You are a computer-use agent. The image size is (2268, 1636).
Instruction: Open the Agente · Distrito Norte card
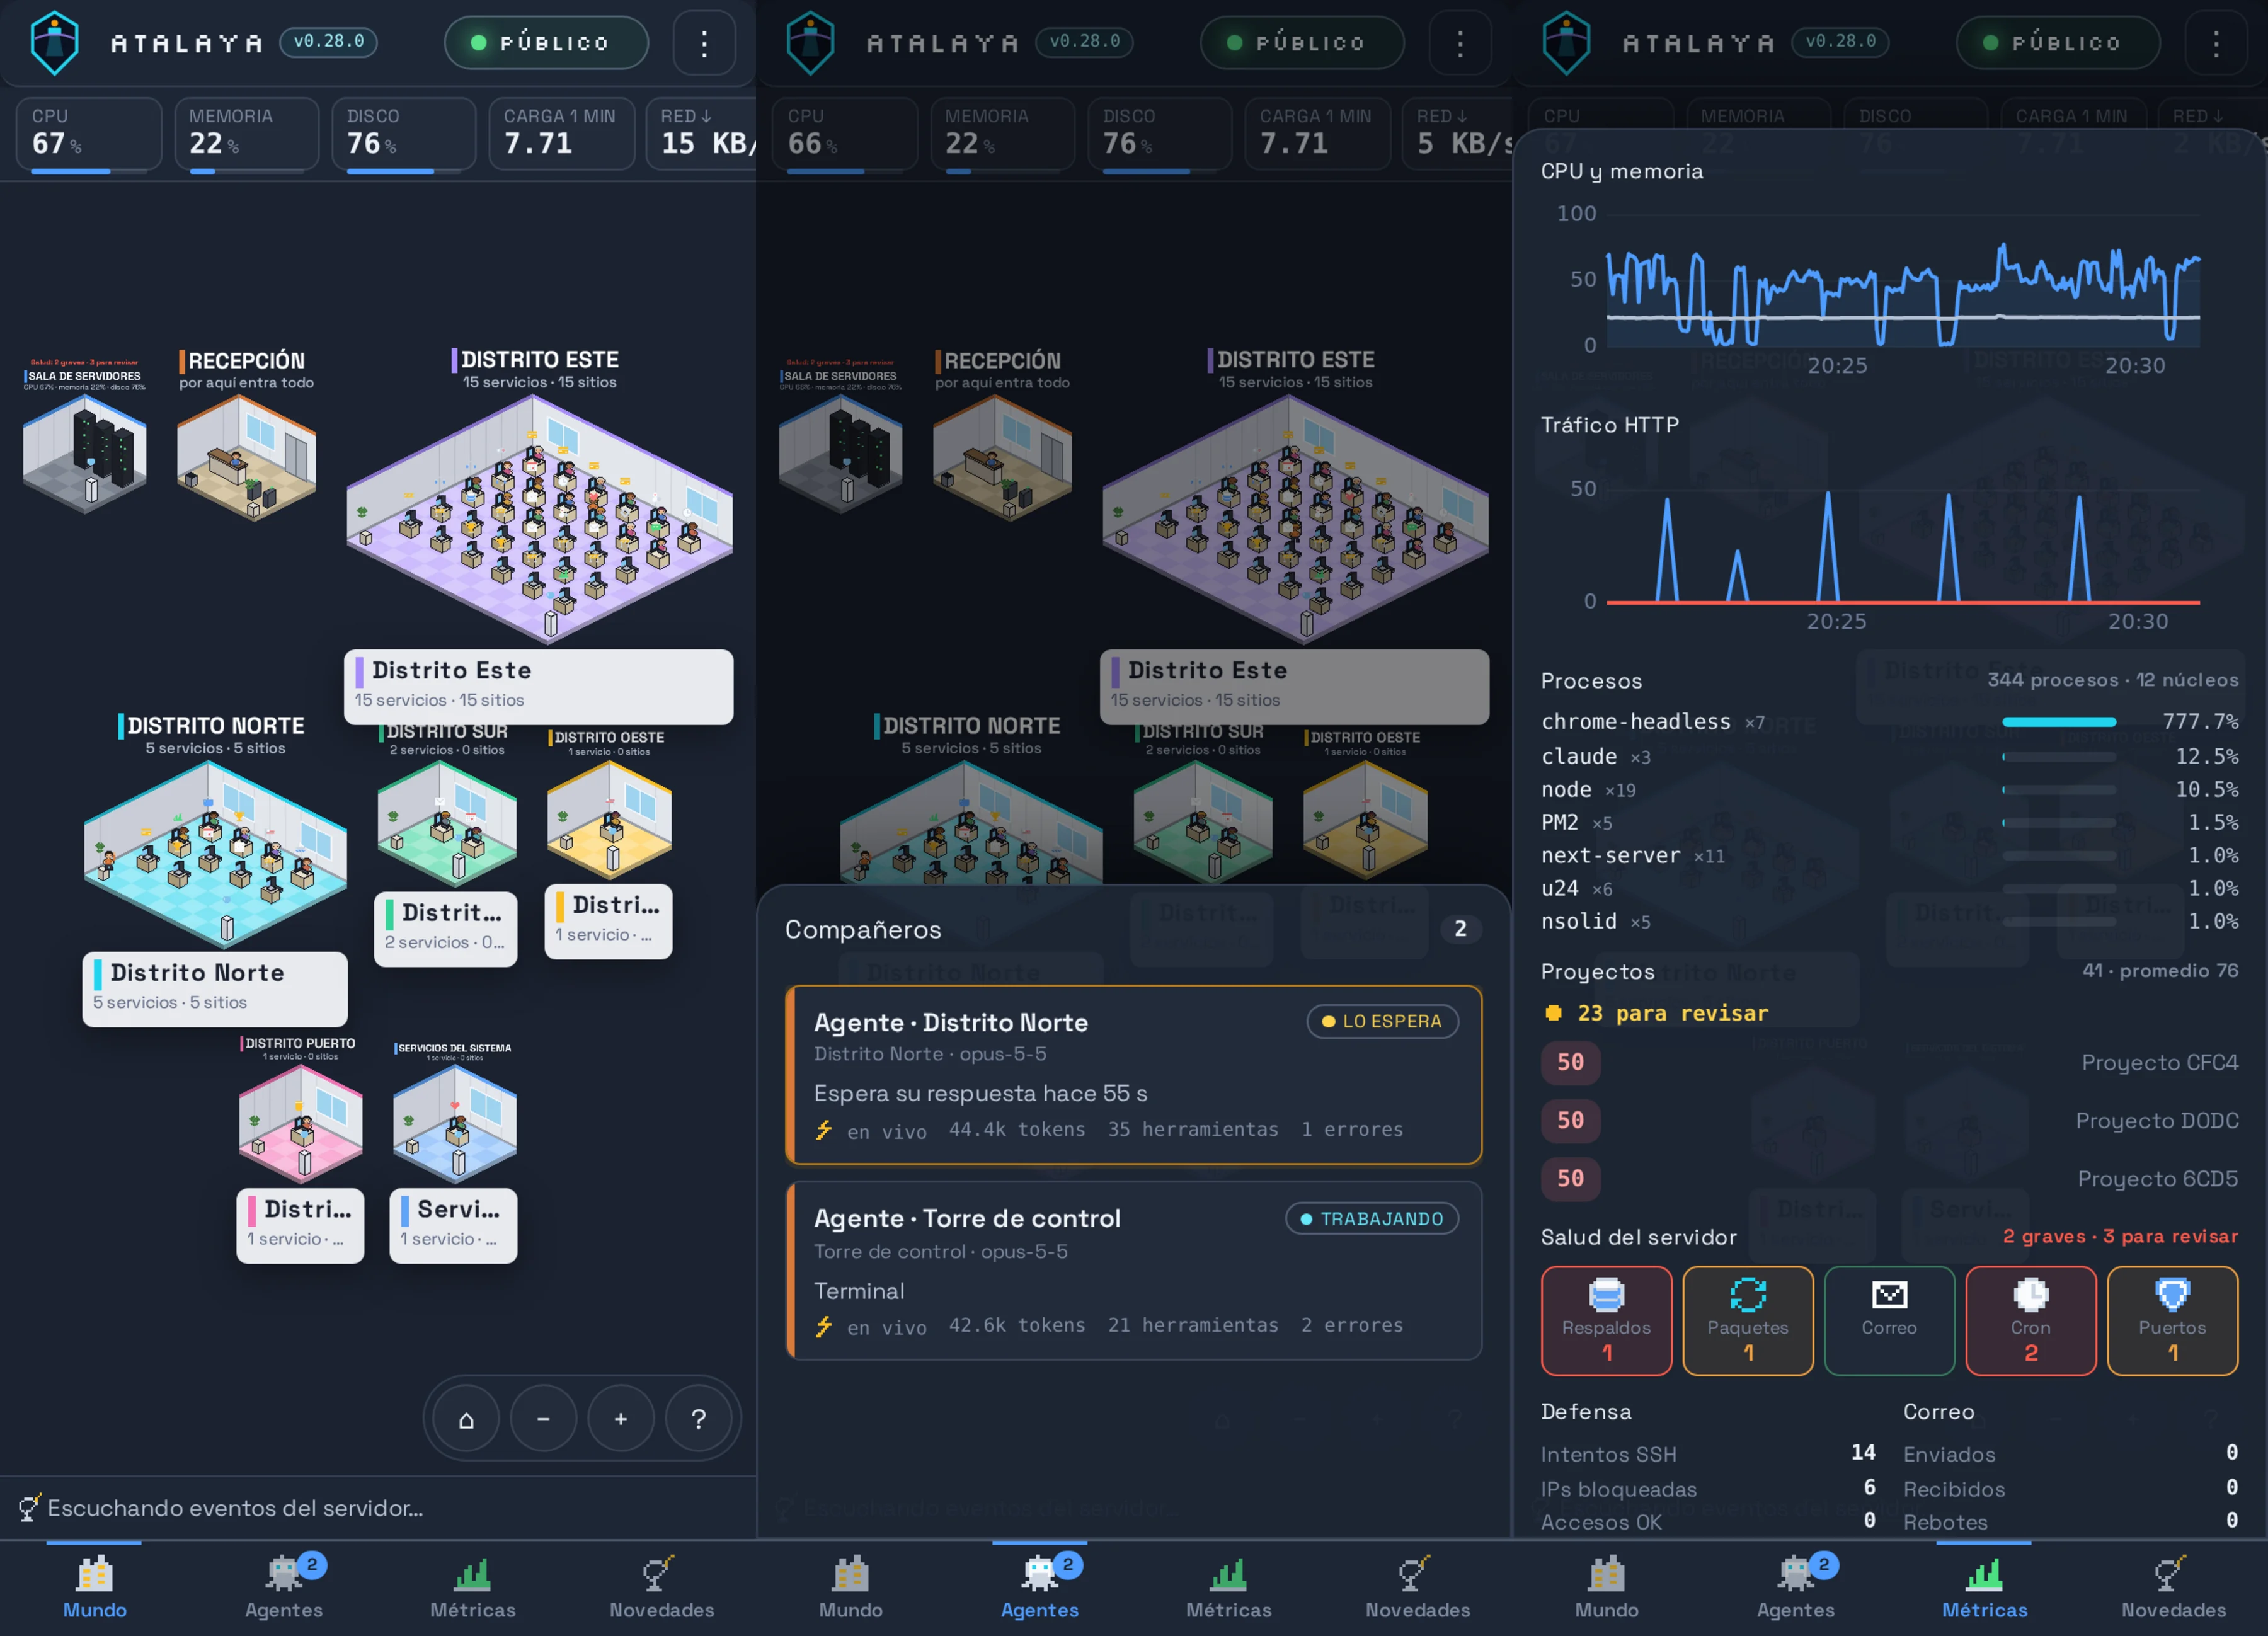click(x=1134, y=1075)
